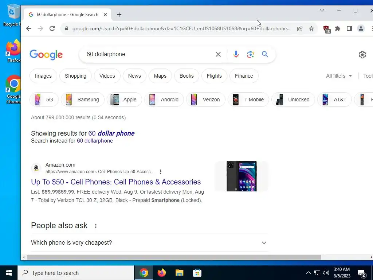This screenshot has width=373, height=280.
Task: Click the scrollbar left arrow
Action: pos(24,257)
